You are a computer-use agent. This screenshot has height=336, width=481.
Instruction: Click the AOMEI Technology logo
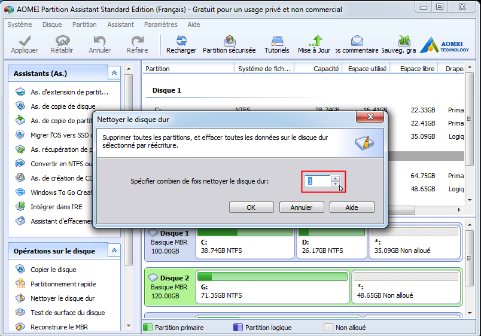(x=444, y=45)
